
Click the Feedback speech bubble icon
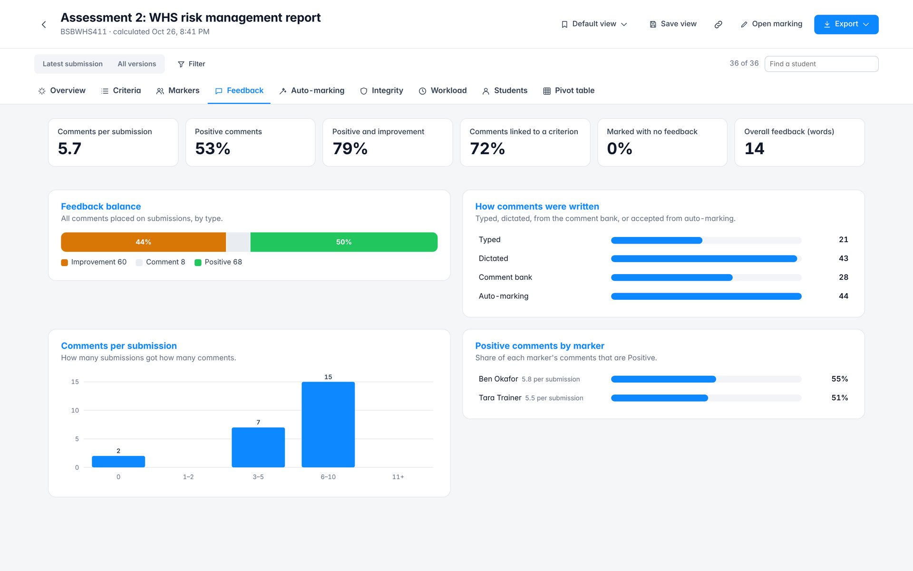[219, 91]
